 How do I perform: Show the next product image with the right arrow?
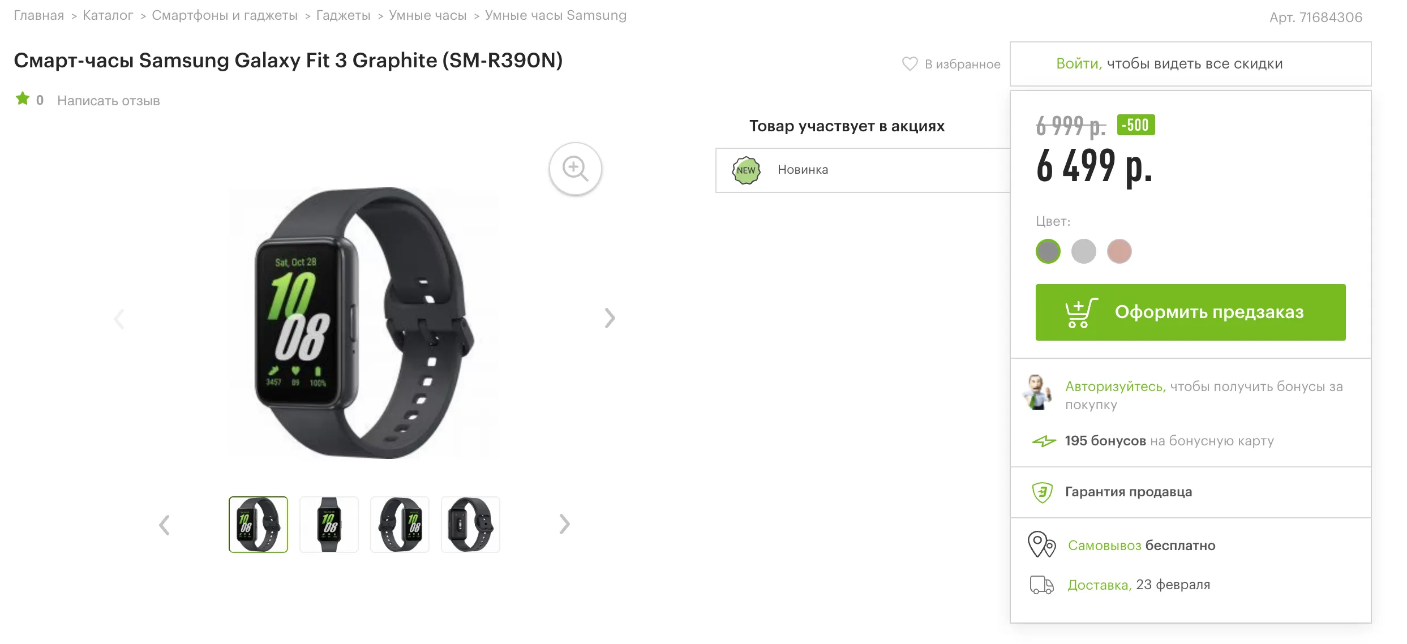(x=610, y=318)
